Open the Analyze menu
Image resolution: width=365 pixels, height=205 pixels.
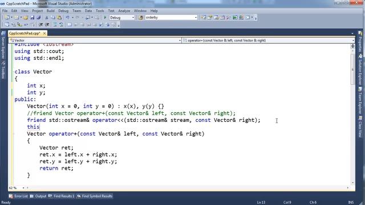(124, 11)
